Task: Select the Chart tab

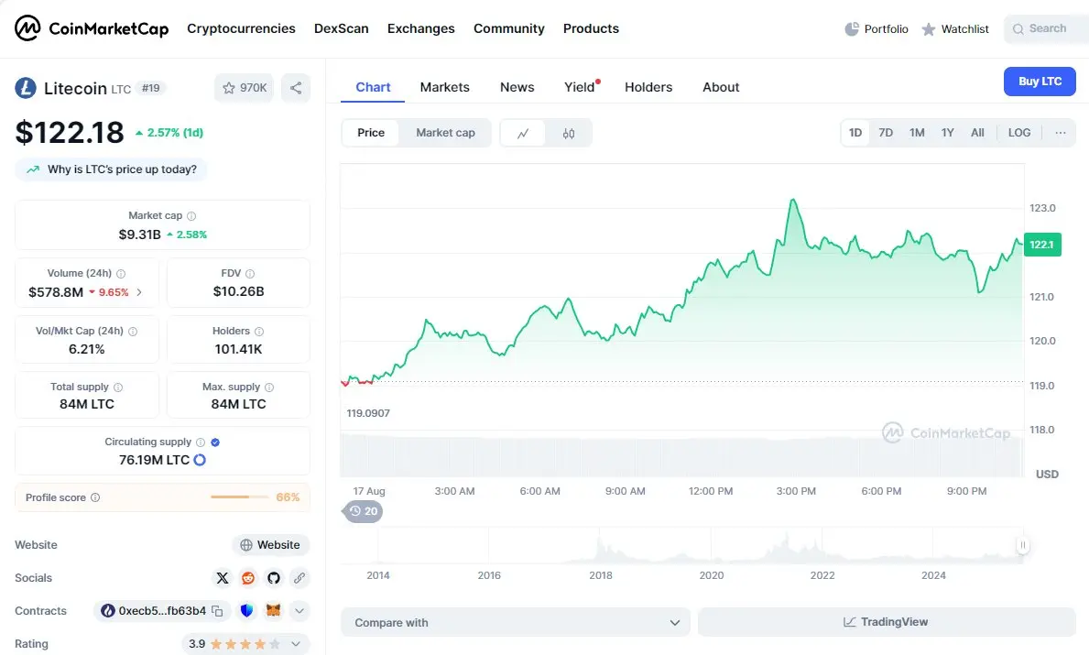Action: coord(373,88)
